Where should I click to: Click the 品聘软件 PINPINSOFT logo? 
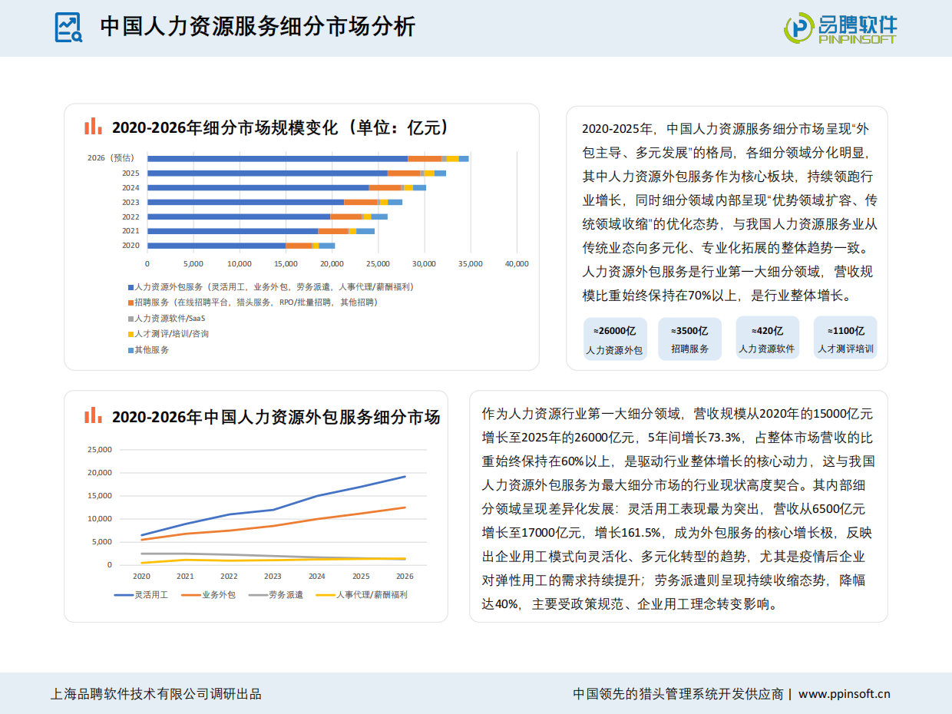(841, 28)
